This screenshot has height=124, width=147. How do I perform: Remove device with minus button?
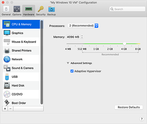(x=10, y=109)
